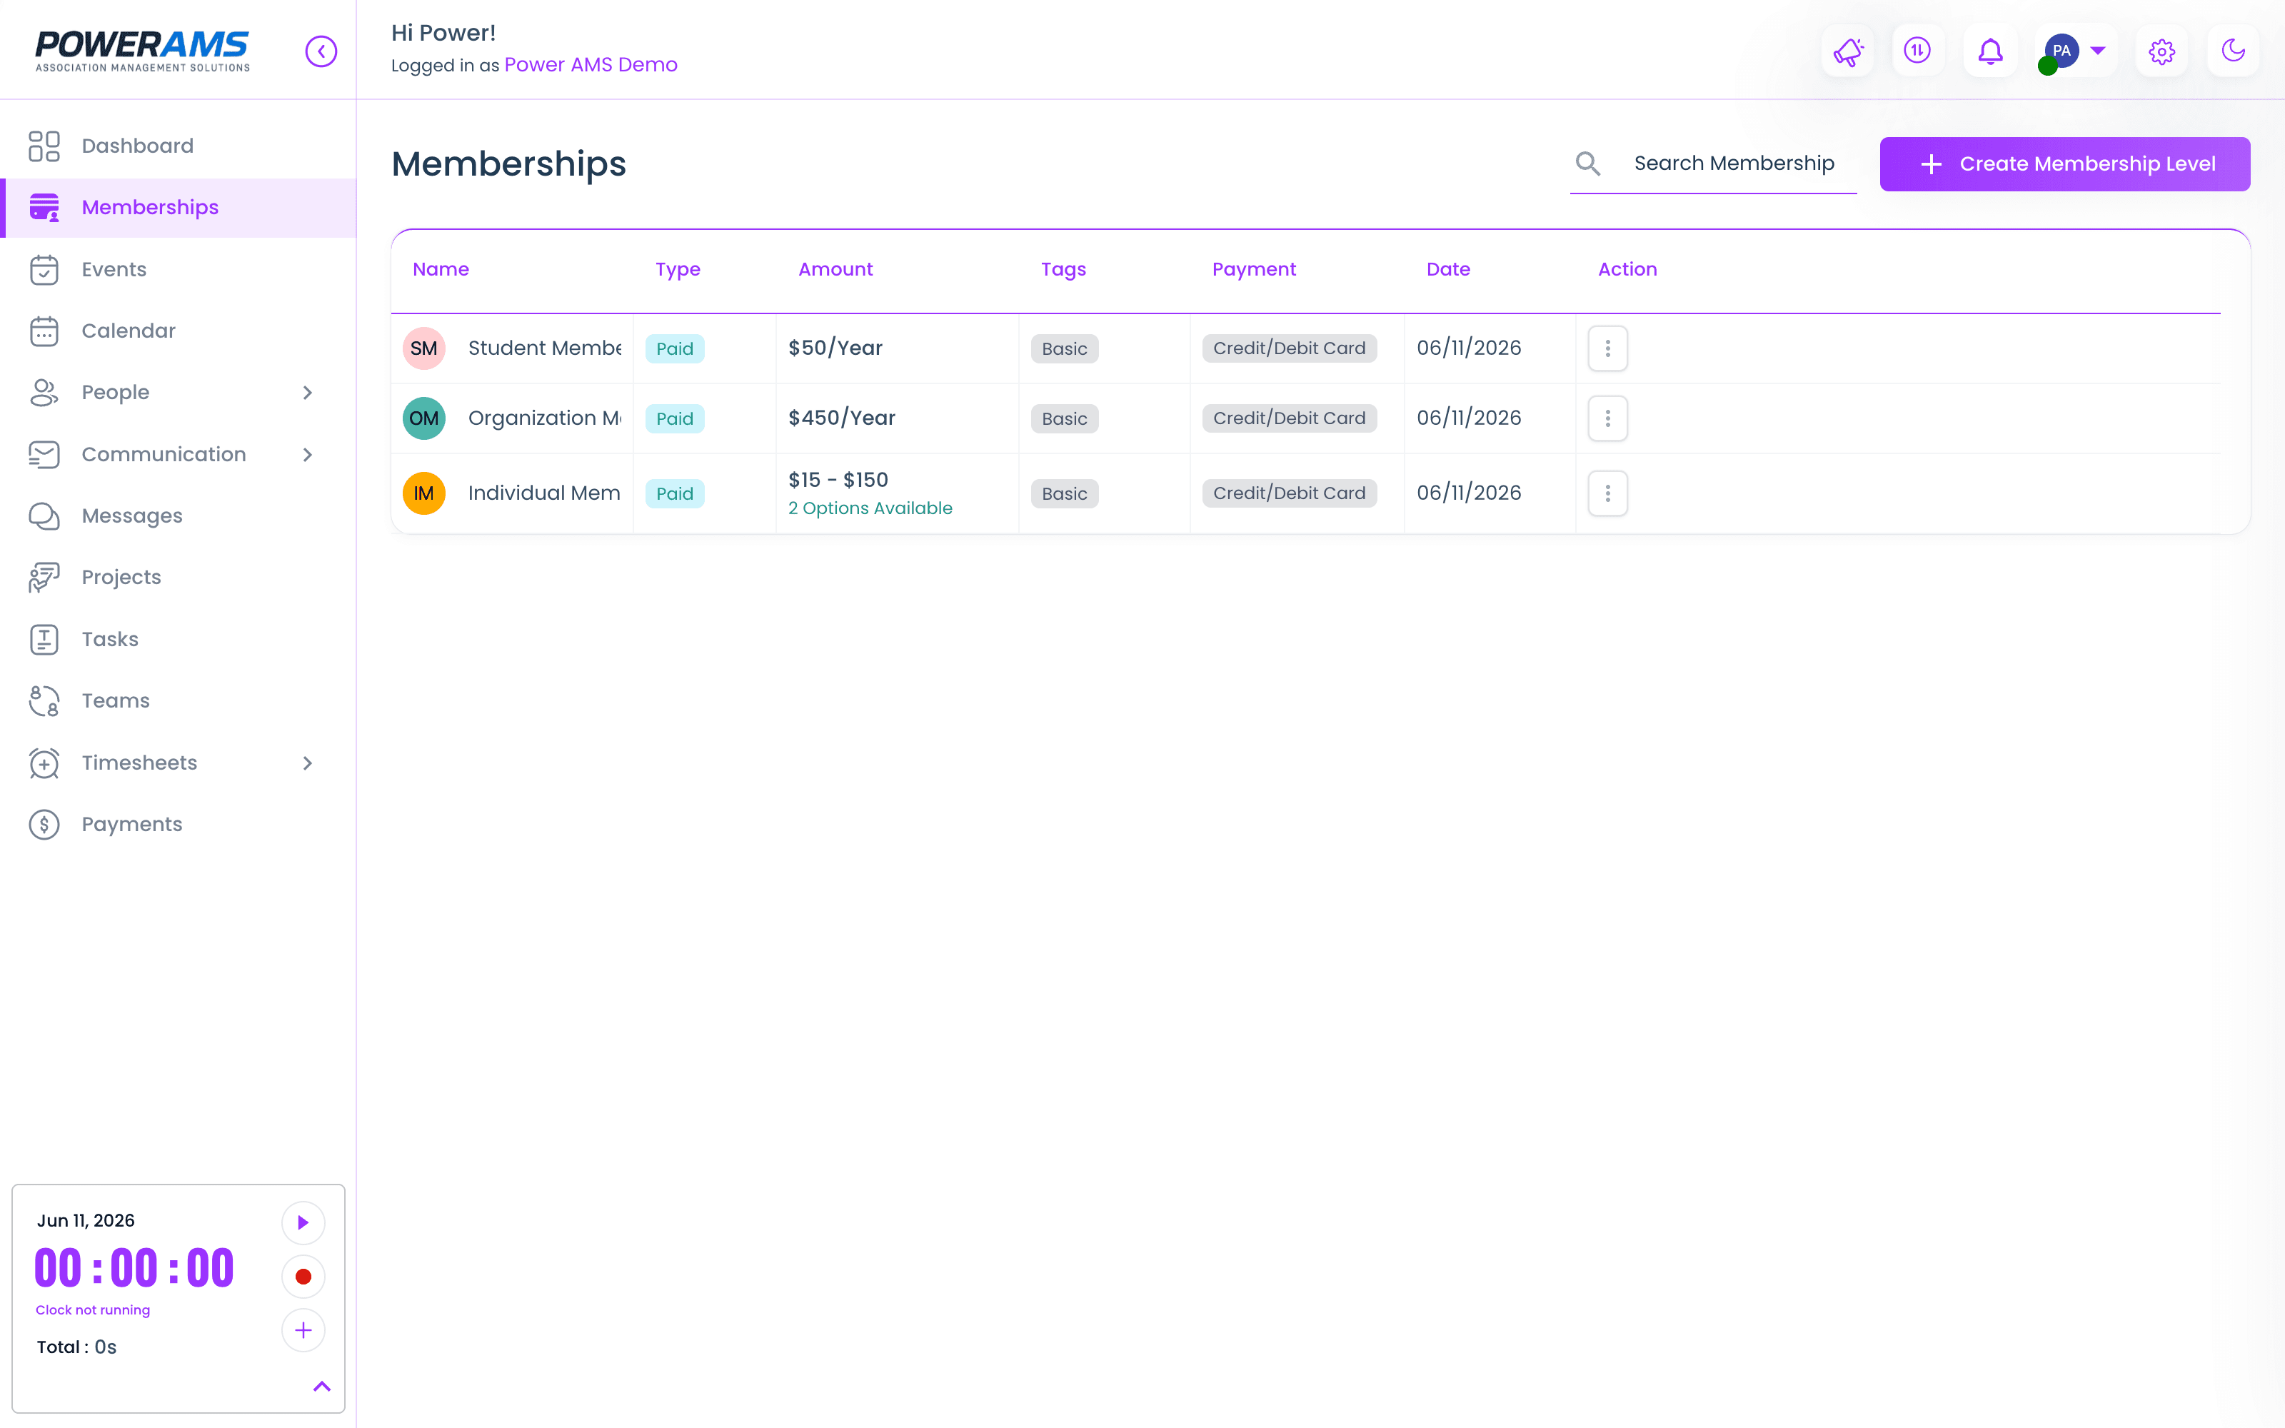This screenshot has height=1428, width=2285.
Task: Click the People sidebar icon
Action: [44, 393]
